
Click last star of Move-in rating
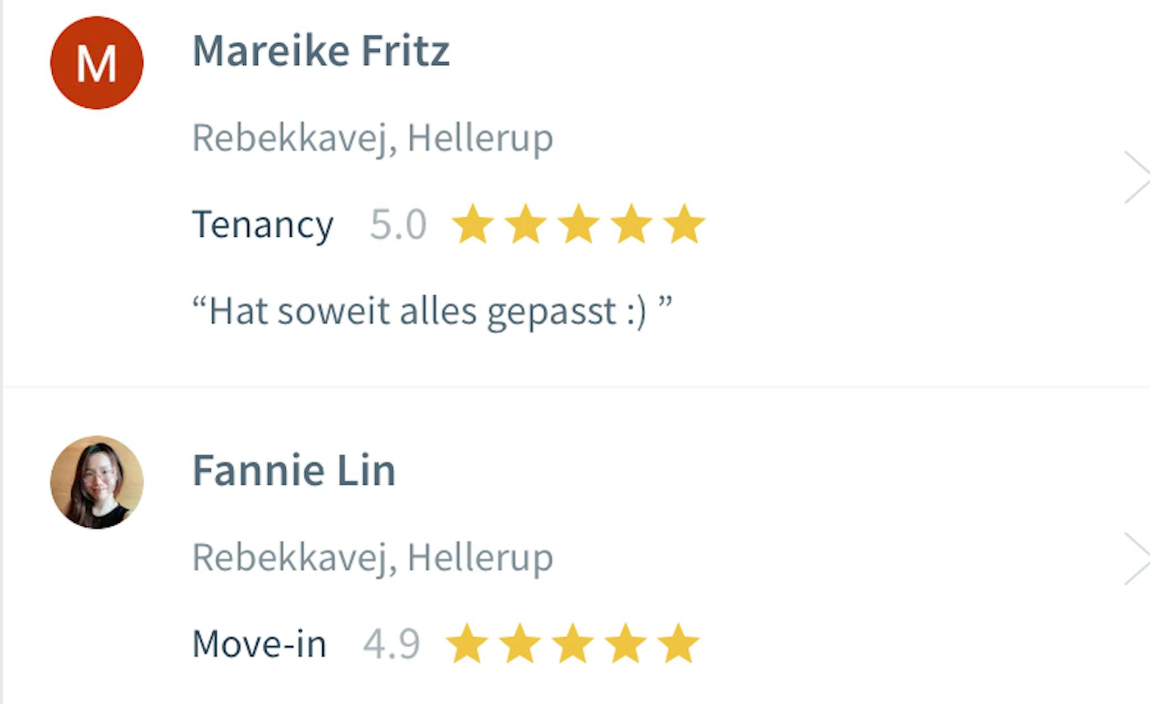pyautogui.click(x=678, y=643)
